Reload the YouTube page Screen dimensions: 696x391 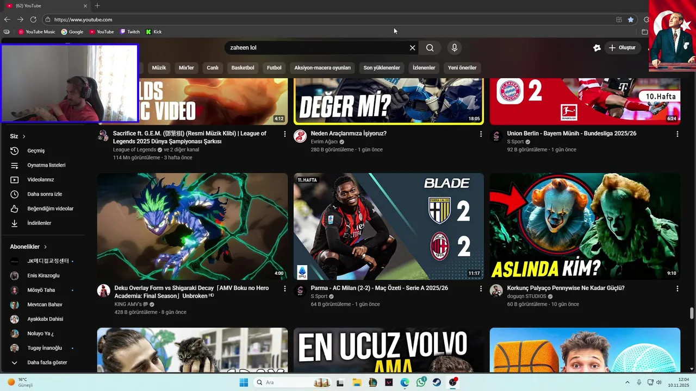point(33,20)
